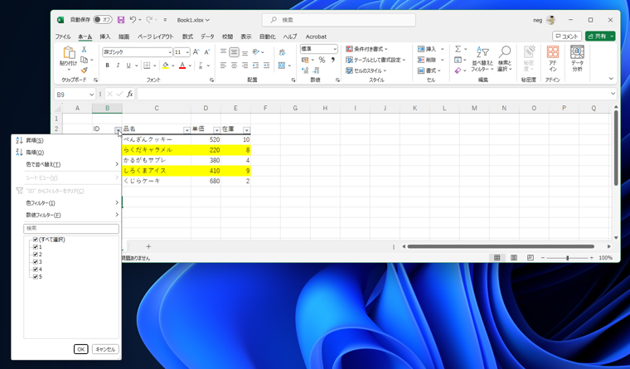Click the Format as Table icon
630x369 pixels.
(x=350, y=60)
